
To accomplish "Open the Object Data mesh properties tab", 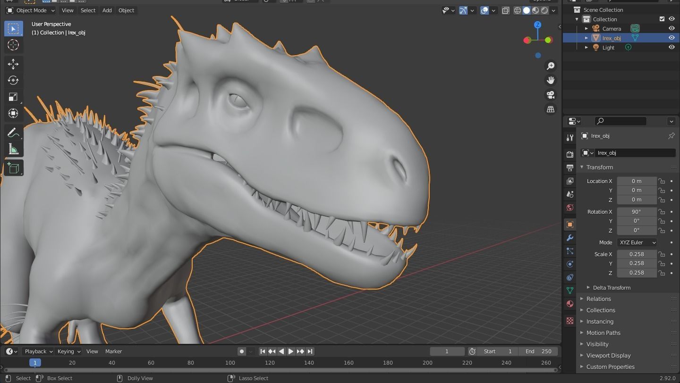I will 570,291.
